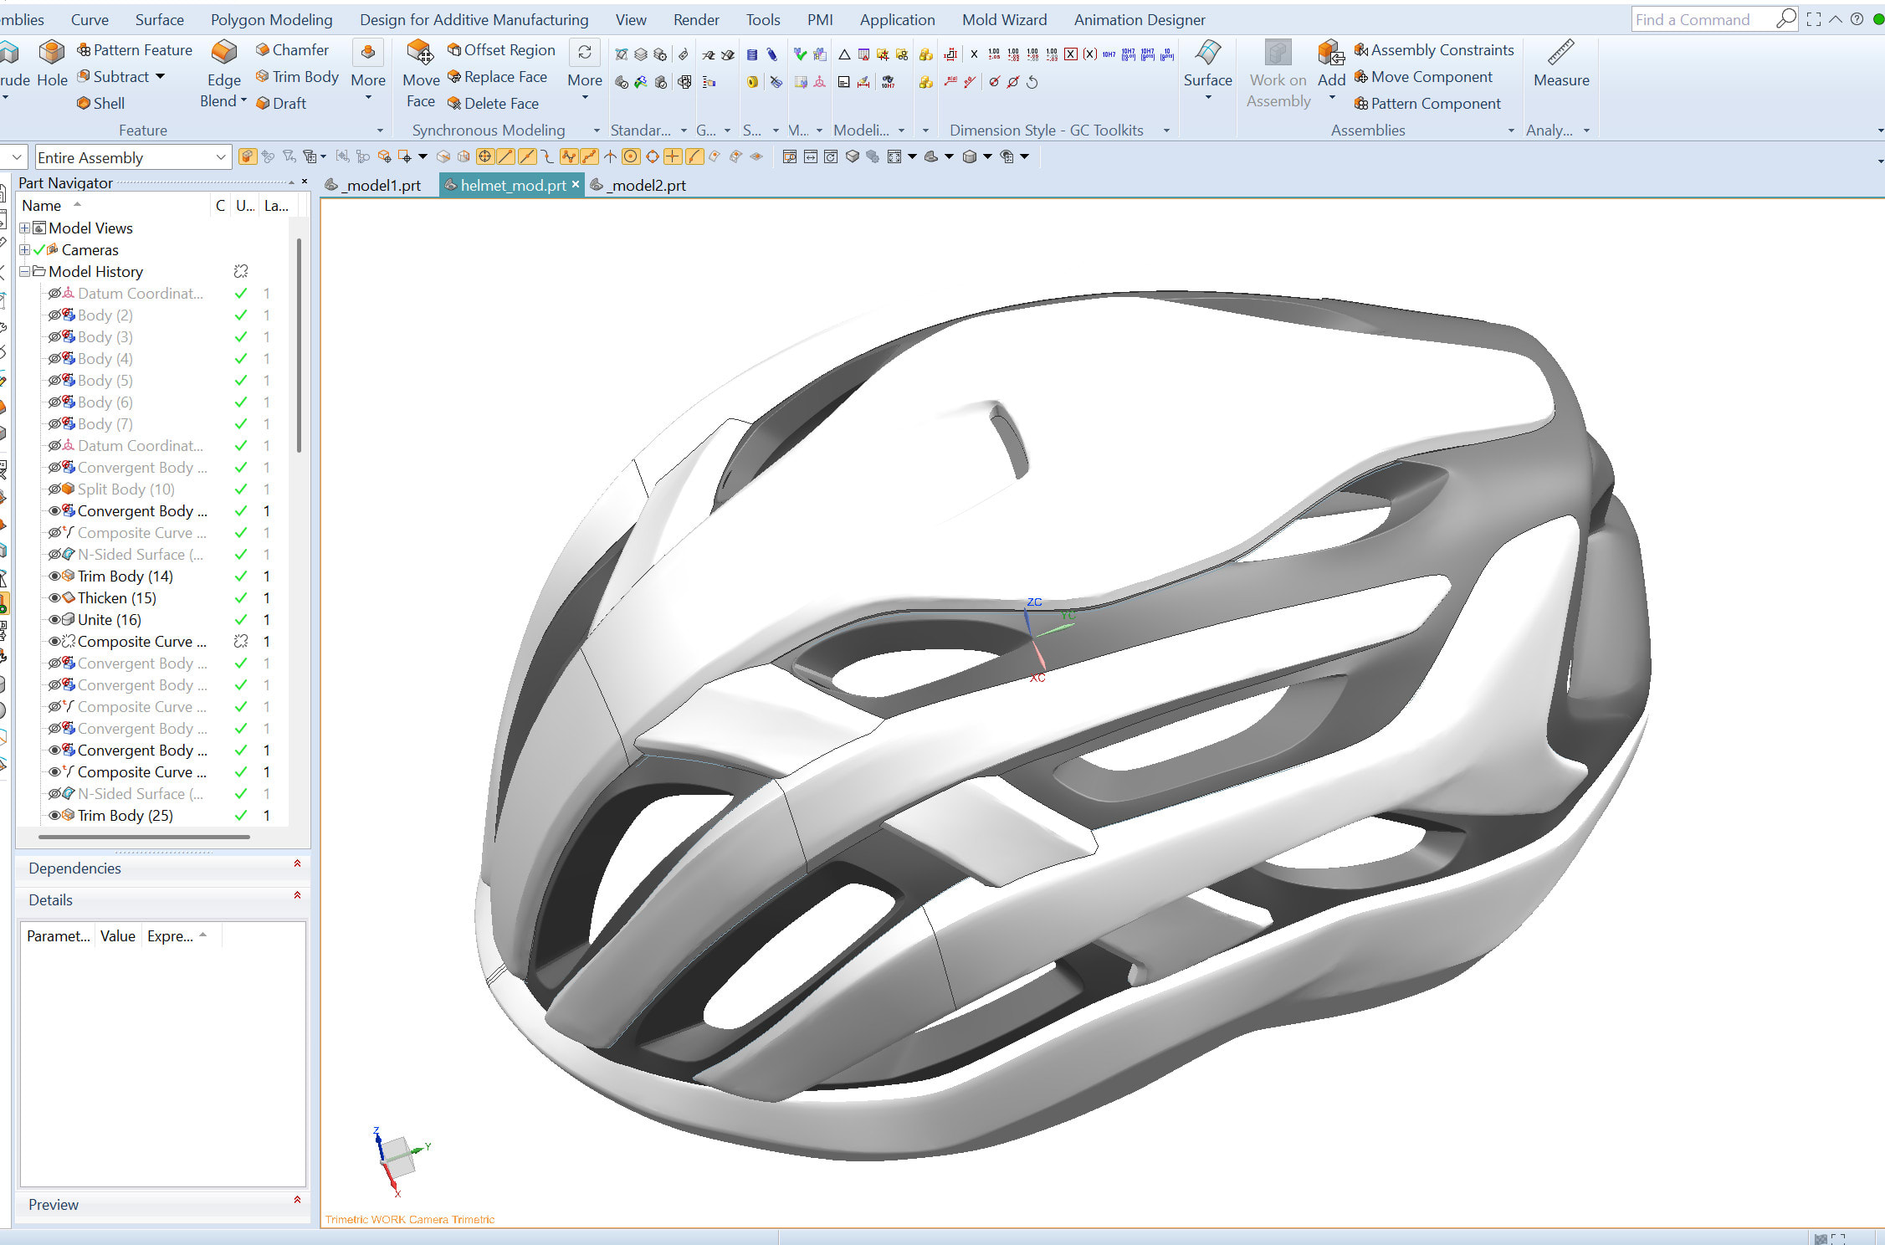
Task: Click the Delete Face tool
Action: pyautogui.click(x=494, y=103)
